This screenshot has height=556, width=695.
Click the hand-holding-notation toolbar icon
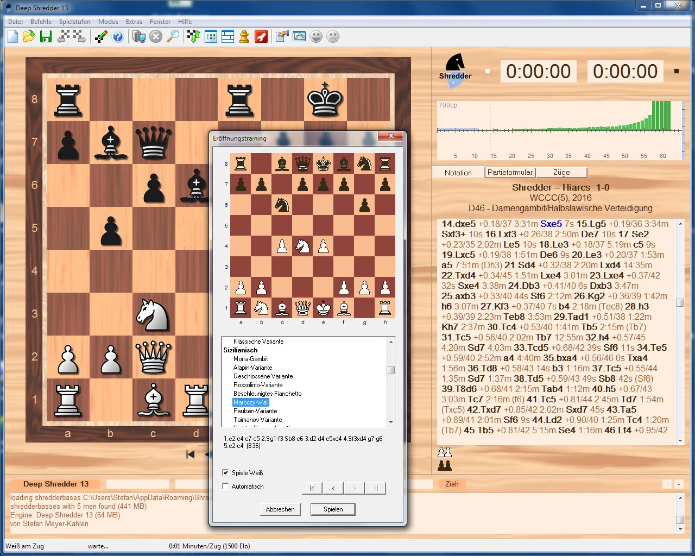click(282, 36)
